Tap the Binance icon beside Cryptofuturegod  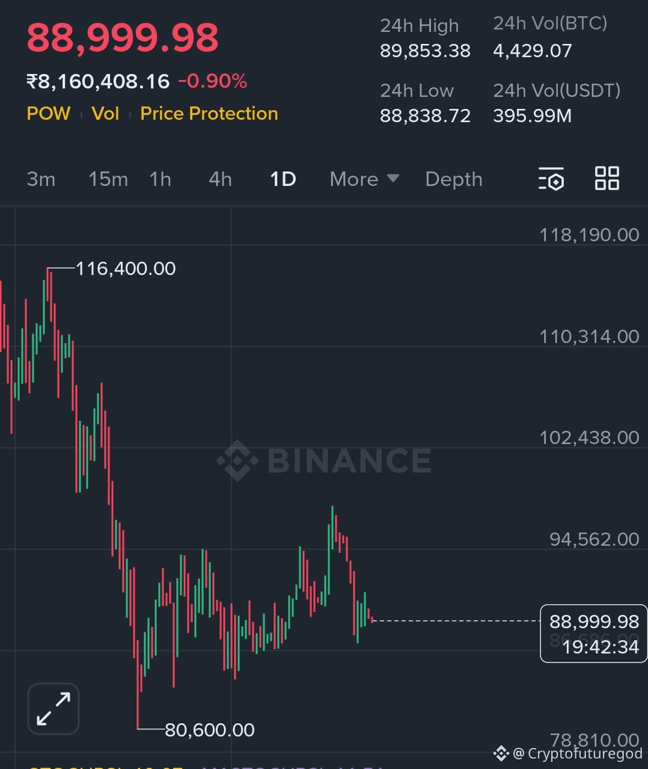click(501, 753)
